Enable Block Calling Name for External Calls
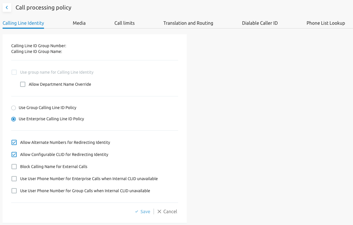 (x=14, y=167)
